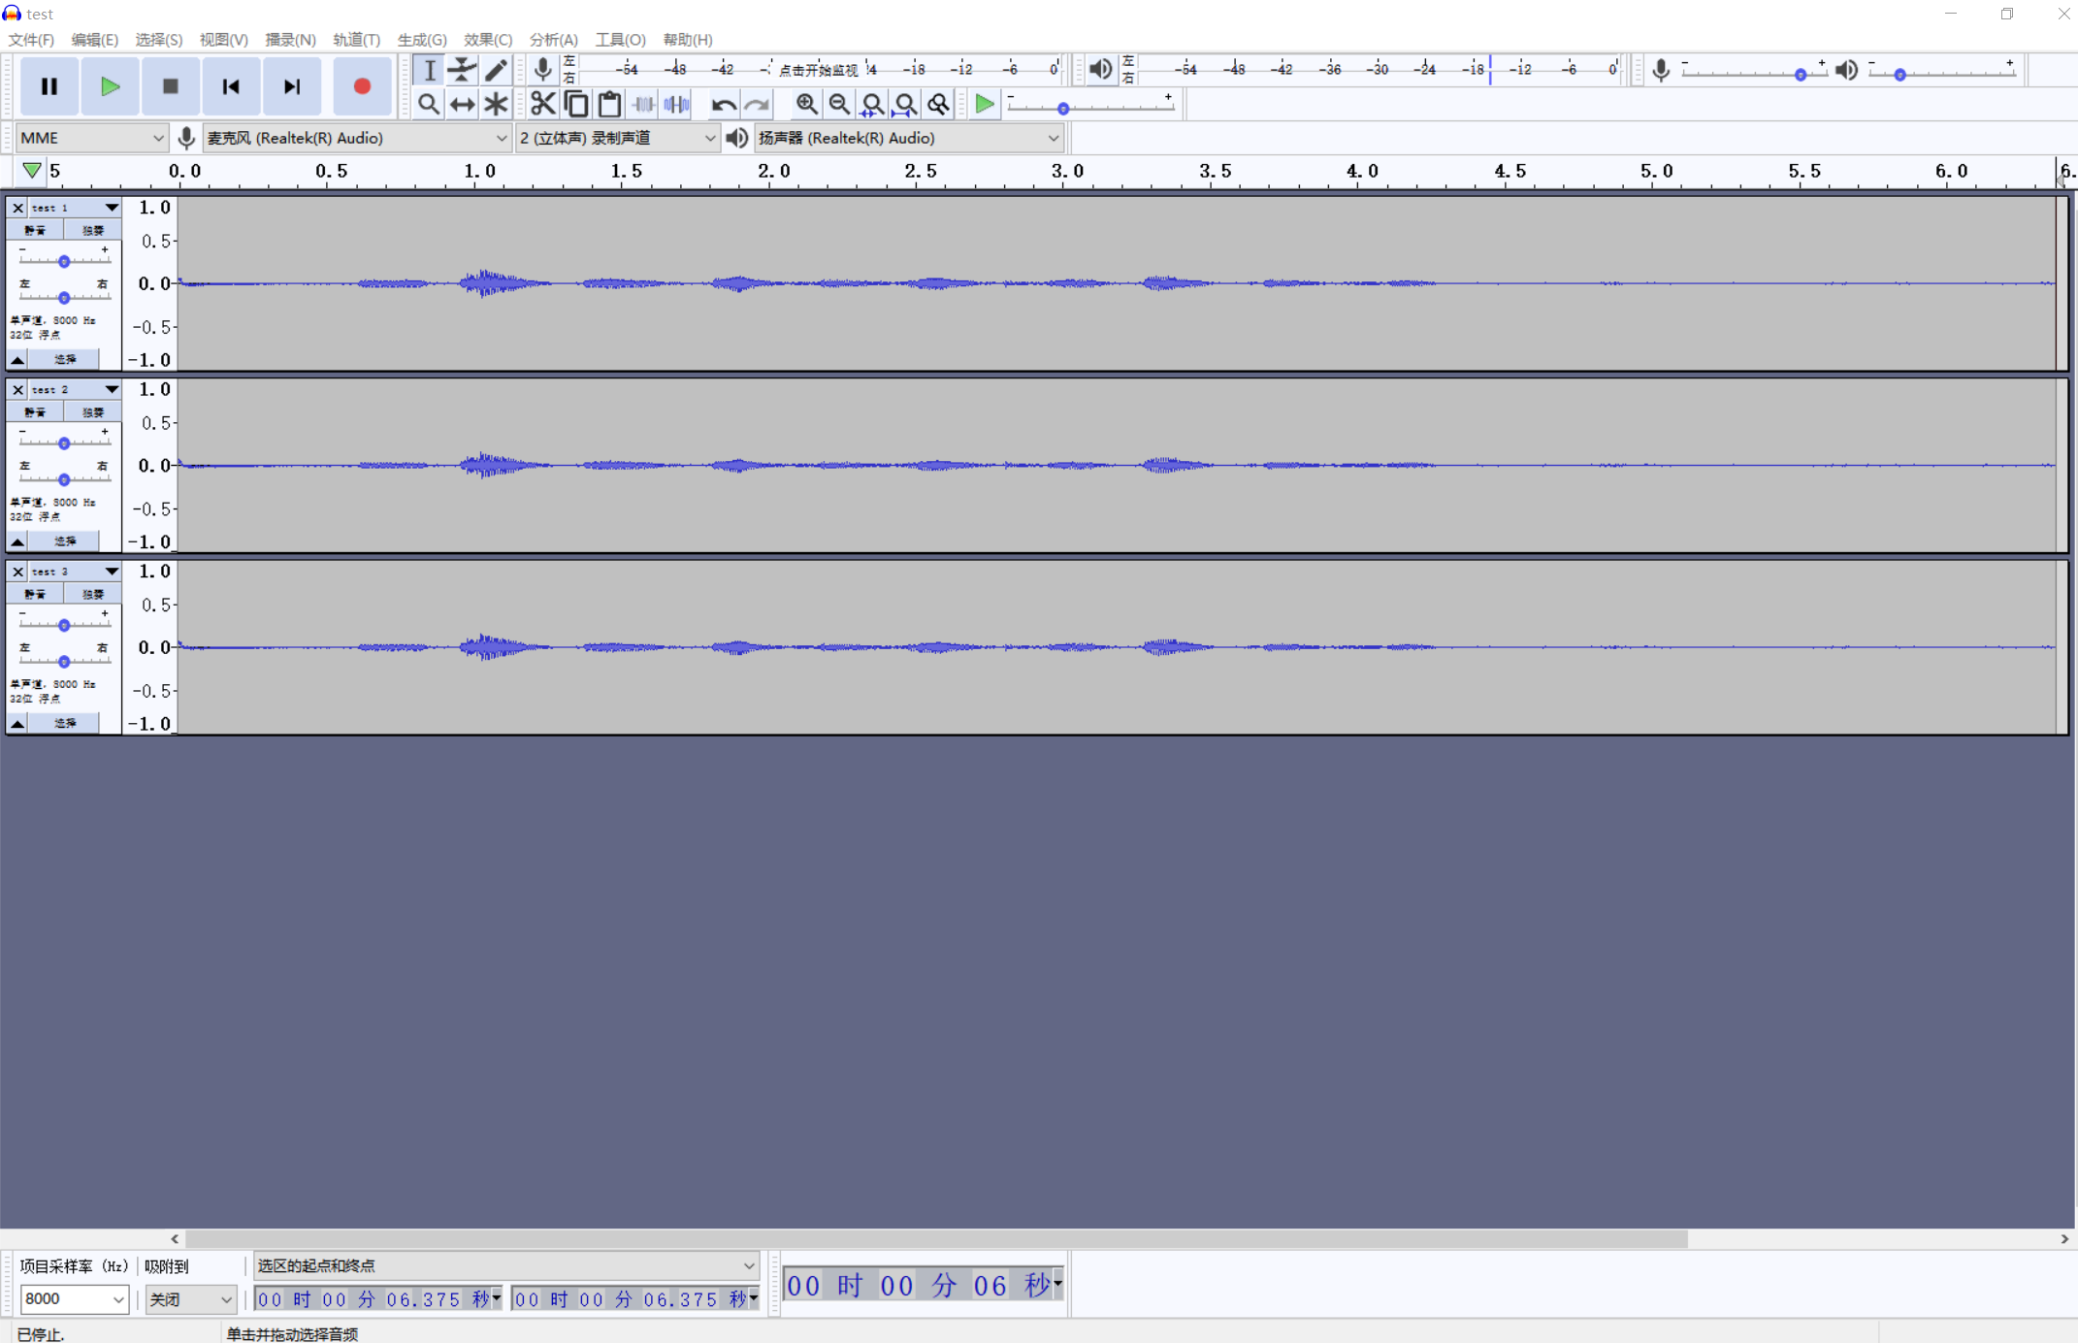Click the Silence Audio icon
This screenshot has width=2078, height=1343.
tap(676, 104)
